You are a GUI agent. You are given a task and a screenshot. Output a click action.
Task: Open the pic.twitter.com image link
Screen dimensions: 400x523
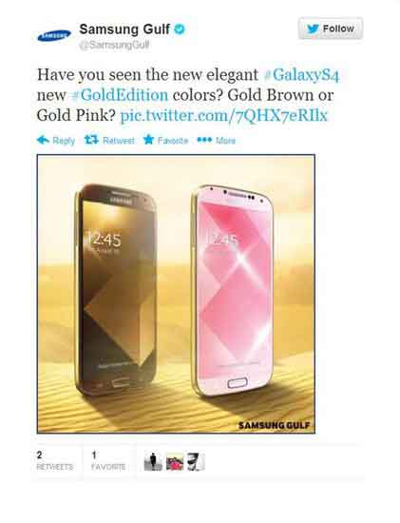(223, 115)
